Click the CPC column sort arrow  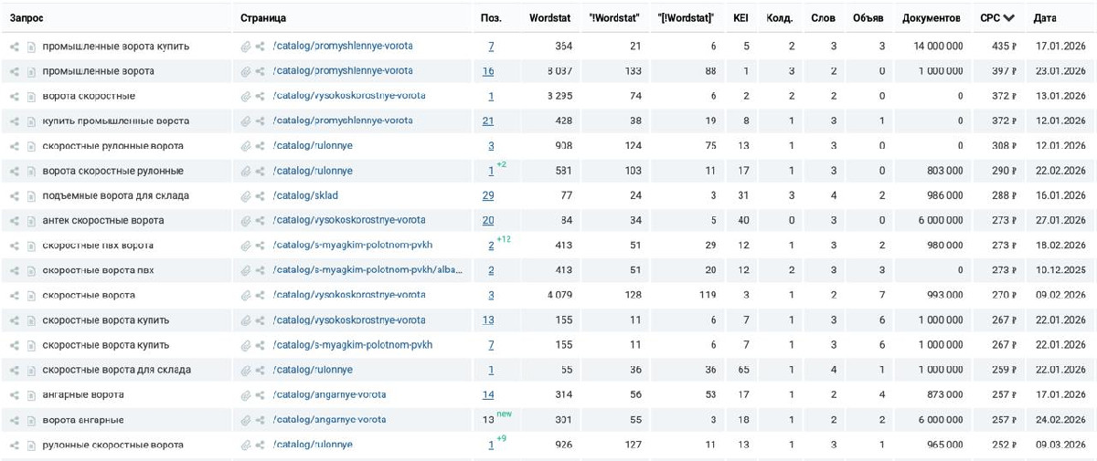1009,17
